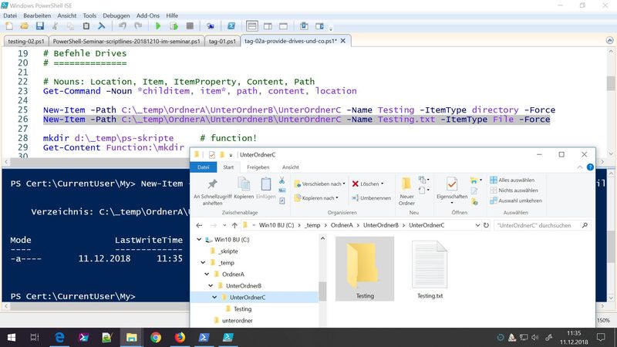Screen dimensions: 617x347
Task: Click Run Selection icon in the ISE toolbar
Action: tap(174, 26)
